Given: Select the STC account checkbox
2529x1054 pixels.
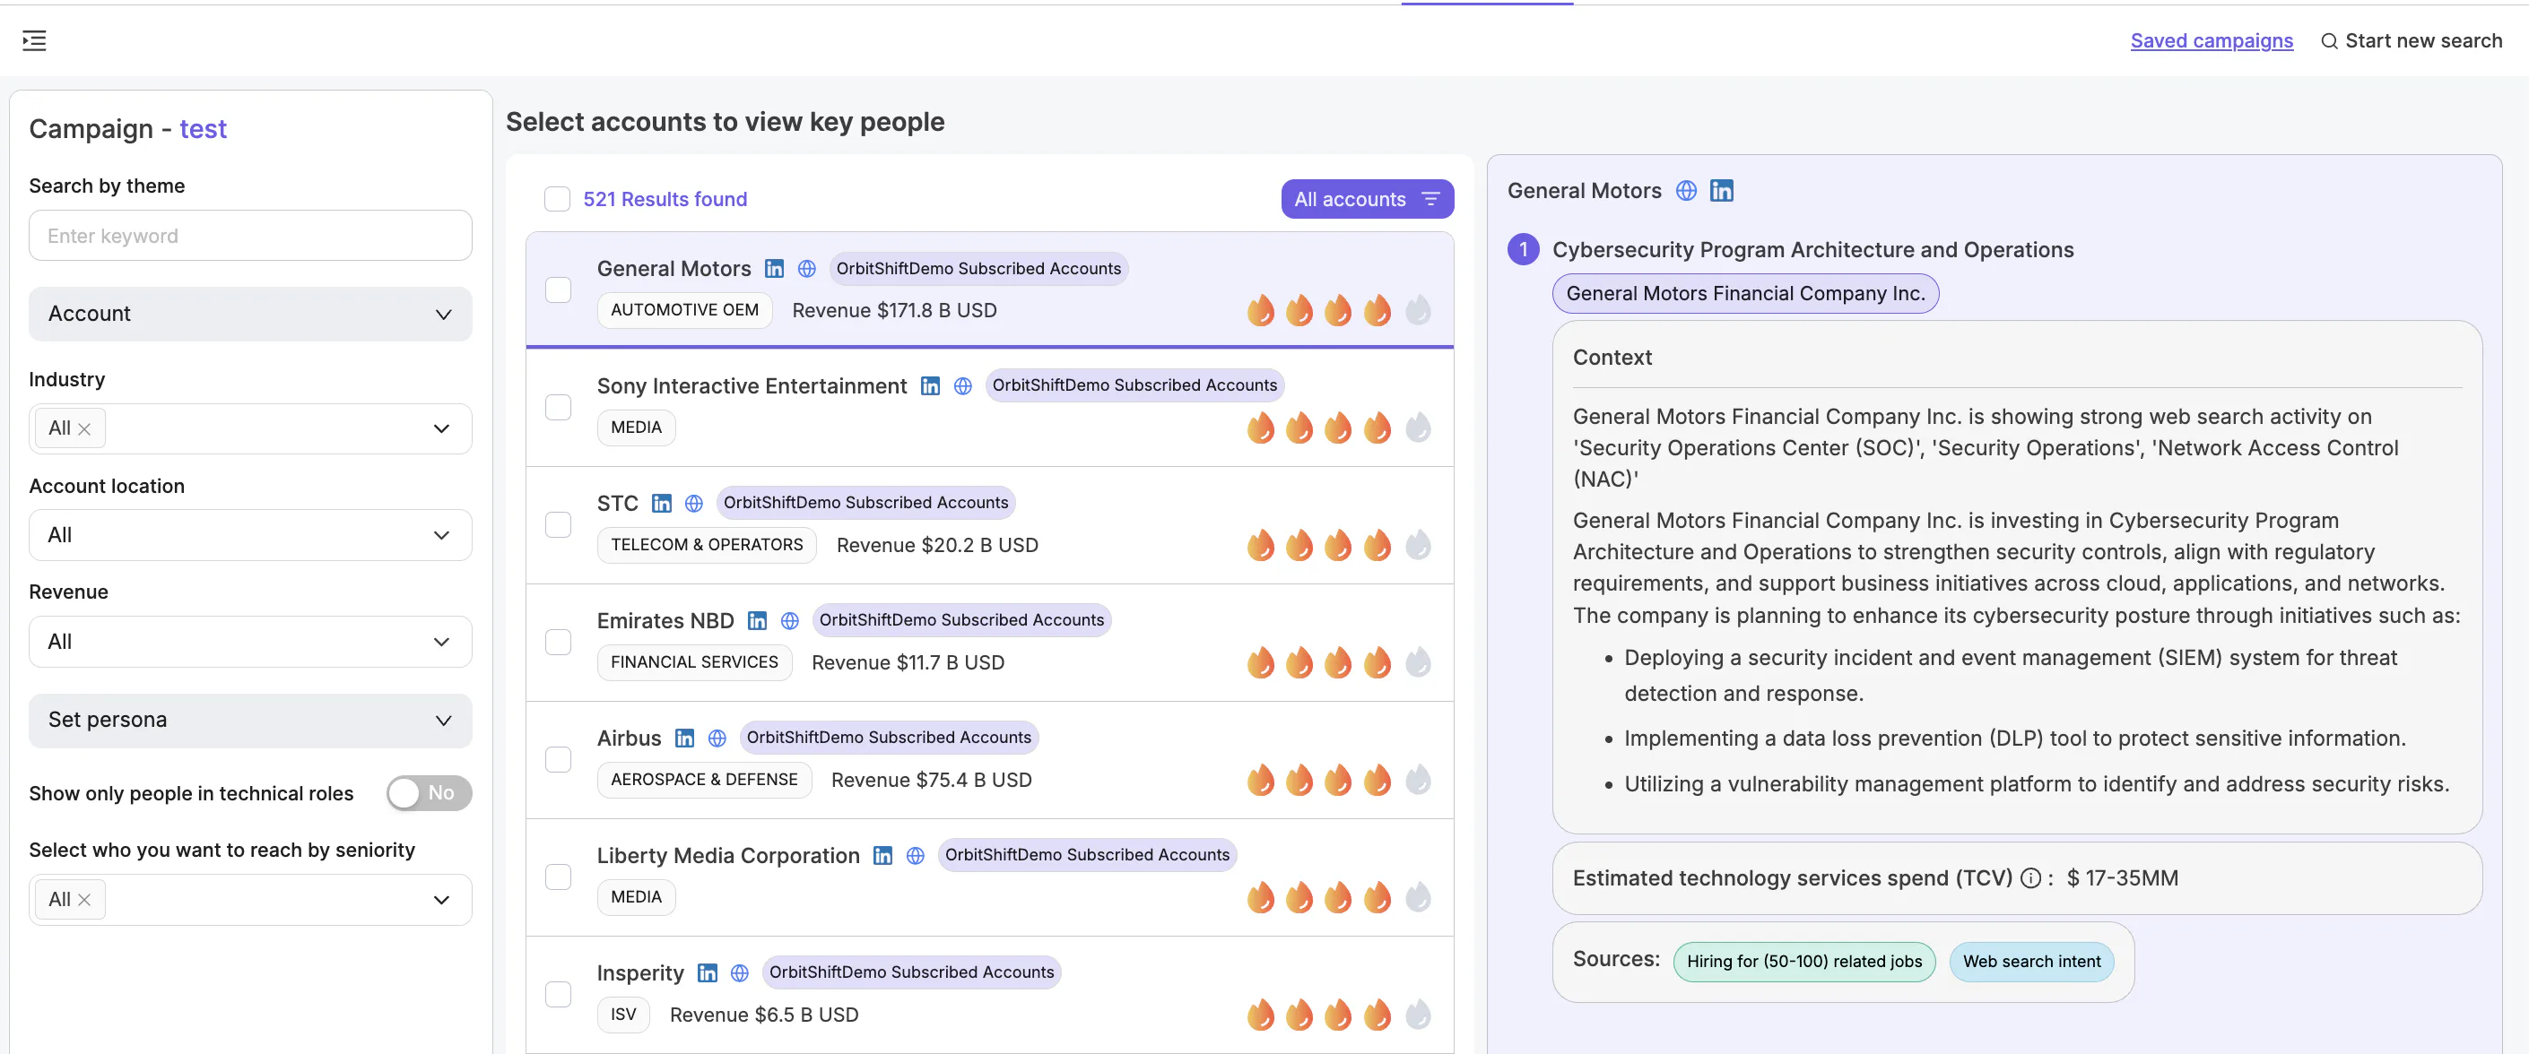Looking at the screenshot, I should coord(558,524).
